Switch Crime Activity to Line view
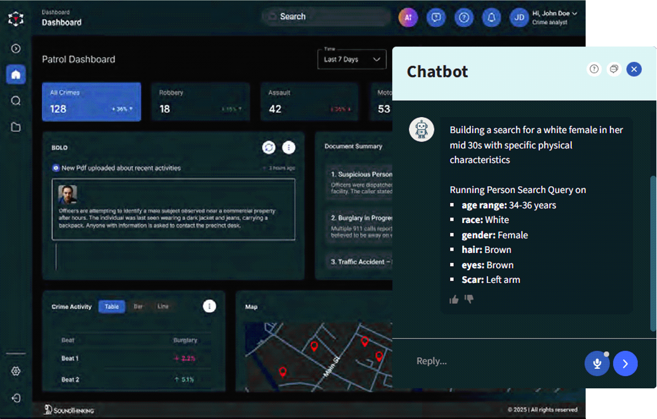Screen dimensions: 657x419 point(163,307)
